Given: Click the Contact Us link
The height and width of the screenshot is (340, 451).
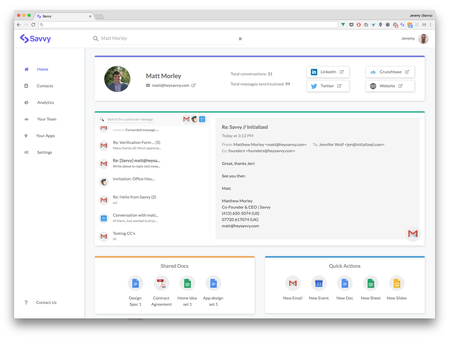Looking at the screenshot, I should coord(46,303).
